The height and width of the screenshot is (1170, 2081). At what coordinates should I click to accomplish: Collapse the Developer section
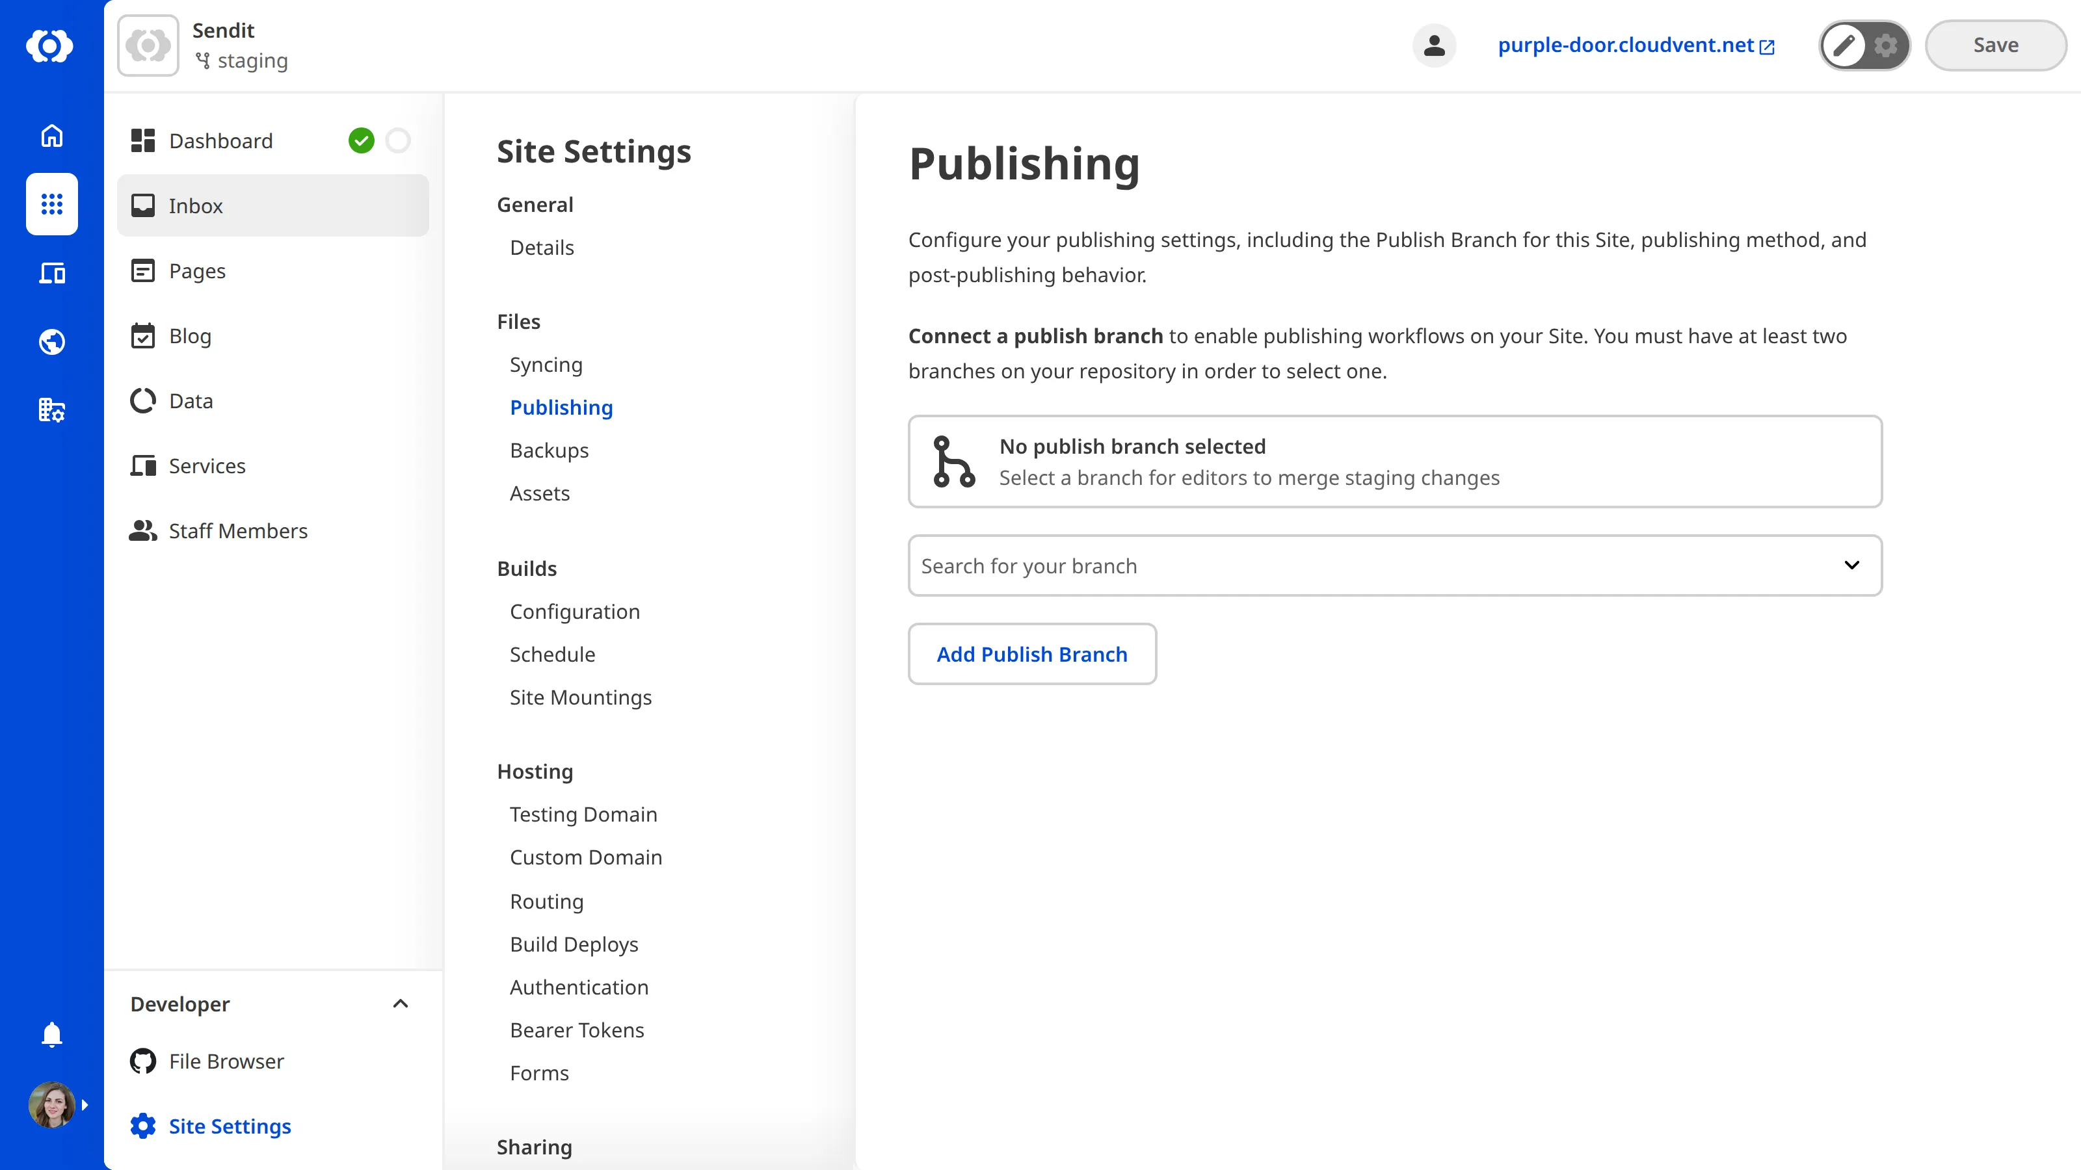400,1004
